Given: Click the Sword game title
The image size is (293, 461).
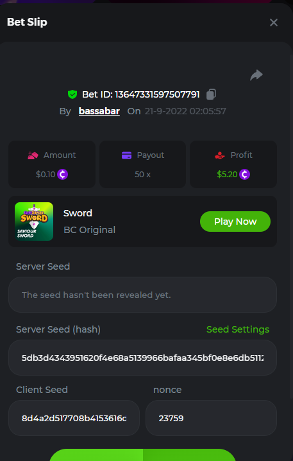Looking at the screenshot, I should pyautogui.click(x=78, y=213).
